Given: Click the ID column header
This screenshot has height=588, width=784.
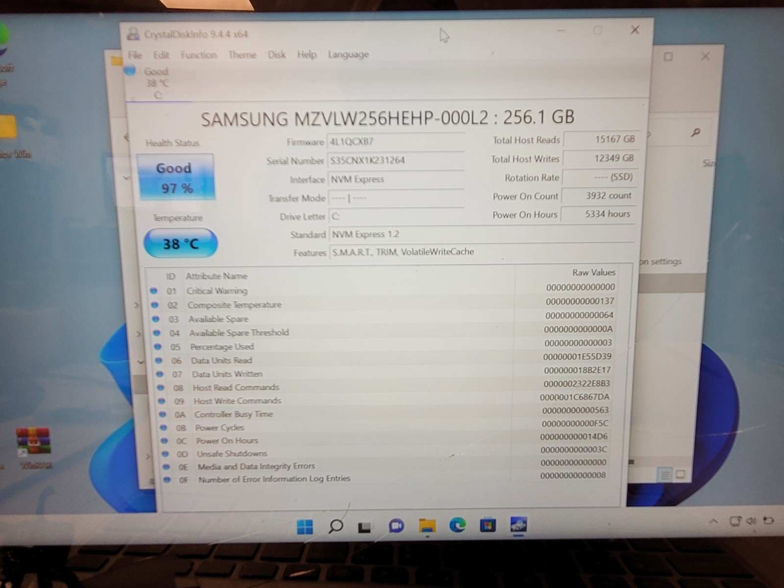Looking at the screenshot, I should coord(171,276).
